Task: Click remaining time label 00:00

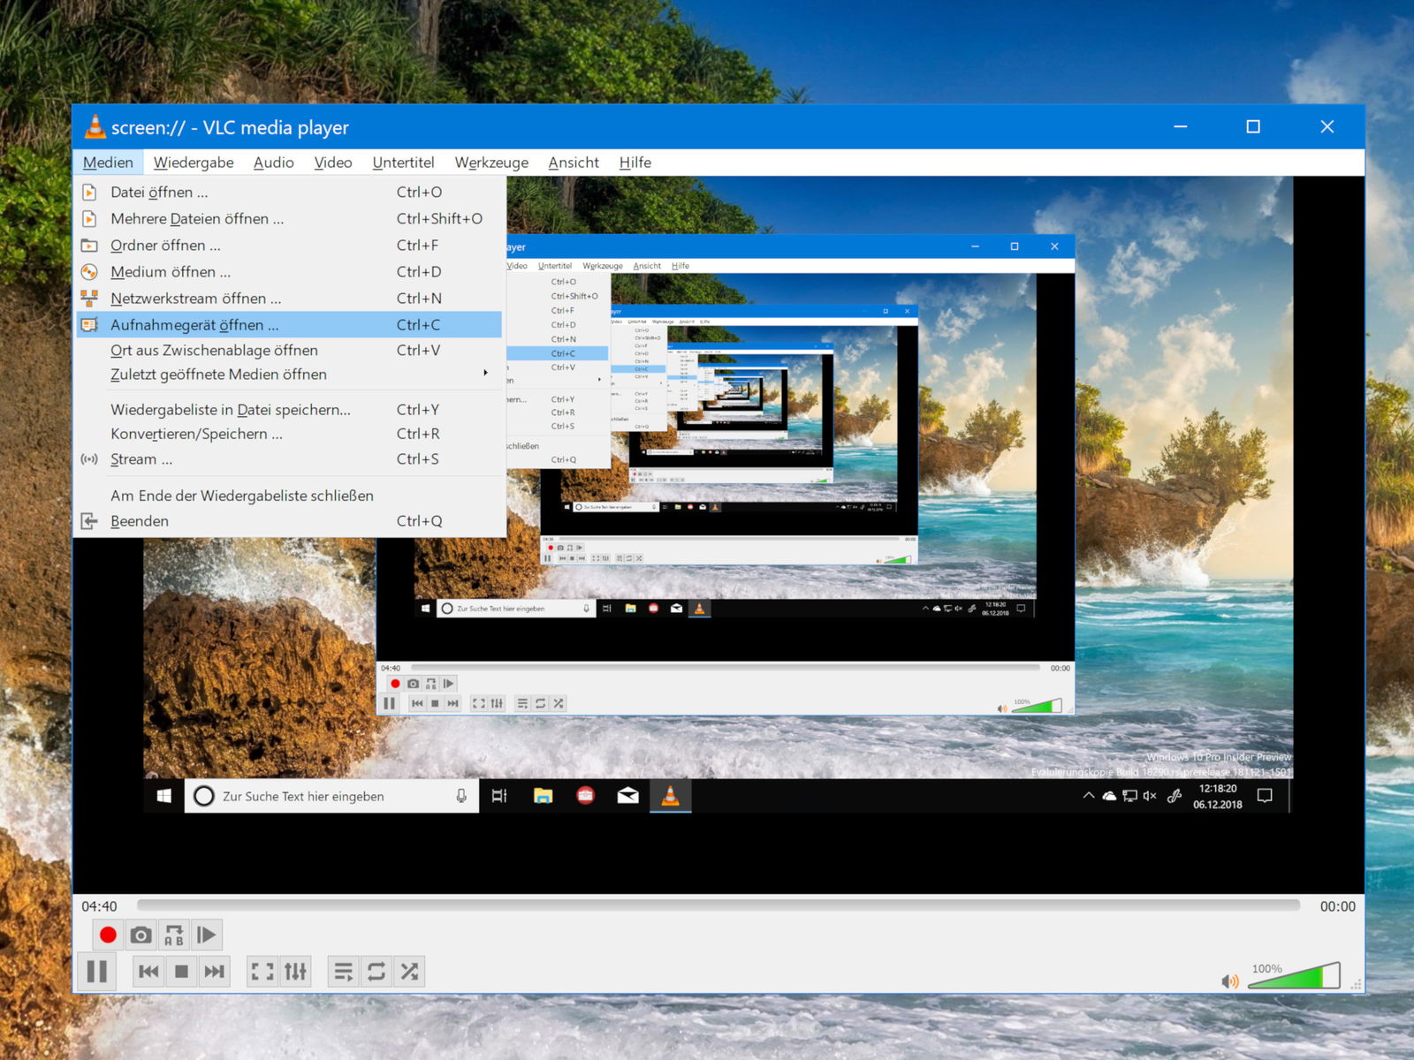Action: point(1337,906)
